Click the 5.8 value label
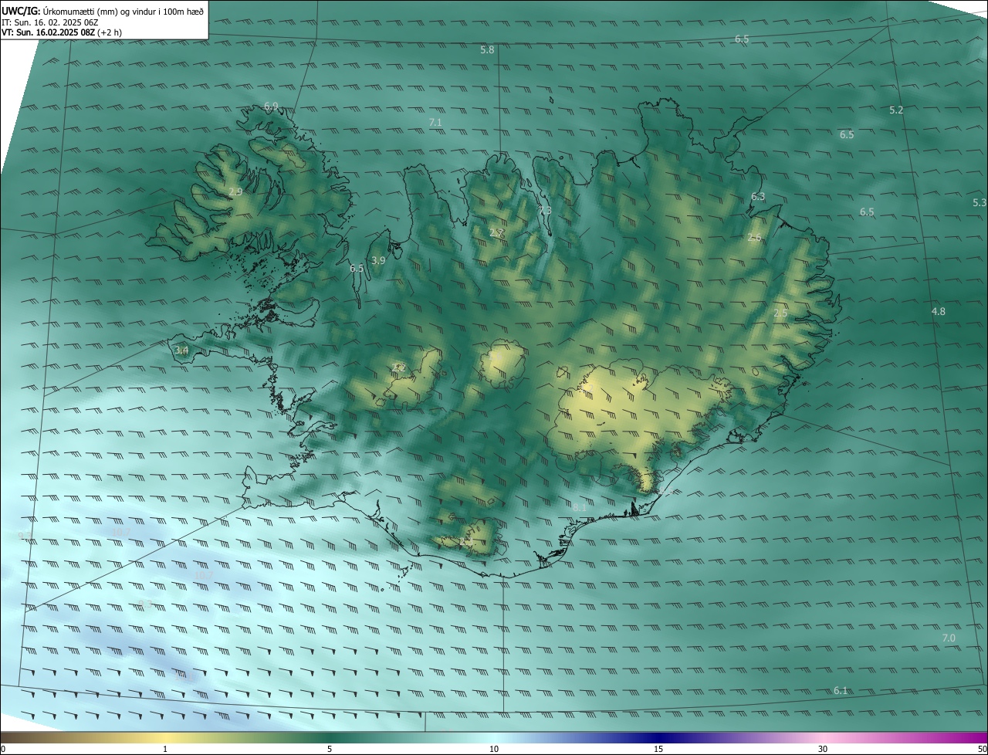 tap(487, 49)
